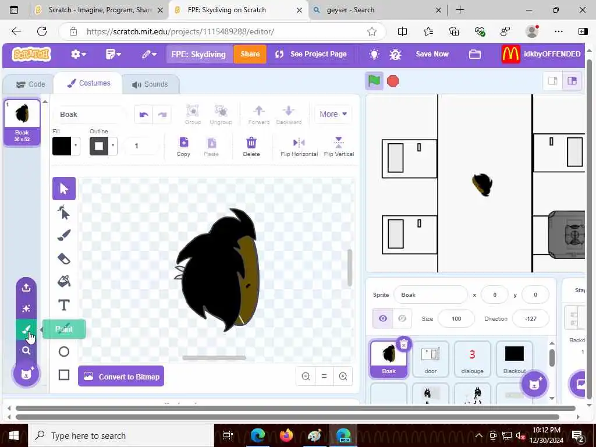Screen dimensions: 596x447
Task: Open the Edit pencil menu
Action: coord(149,54)
